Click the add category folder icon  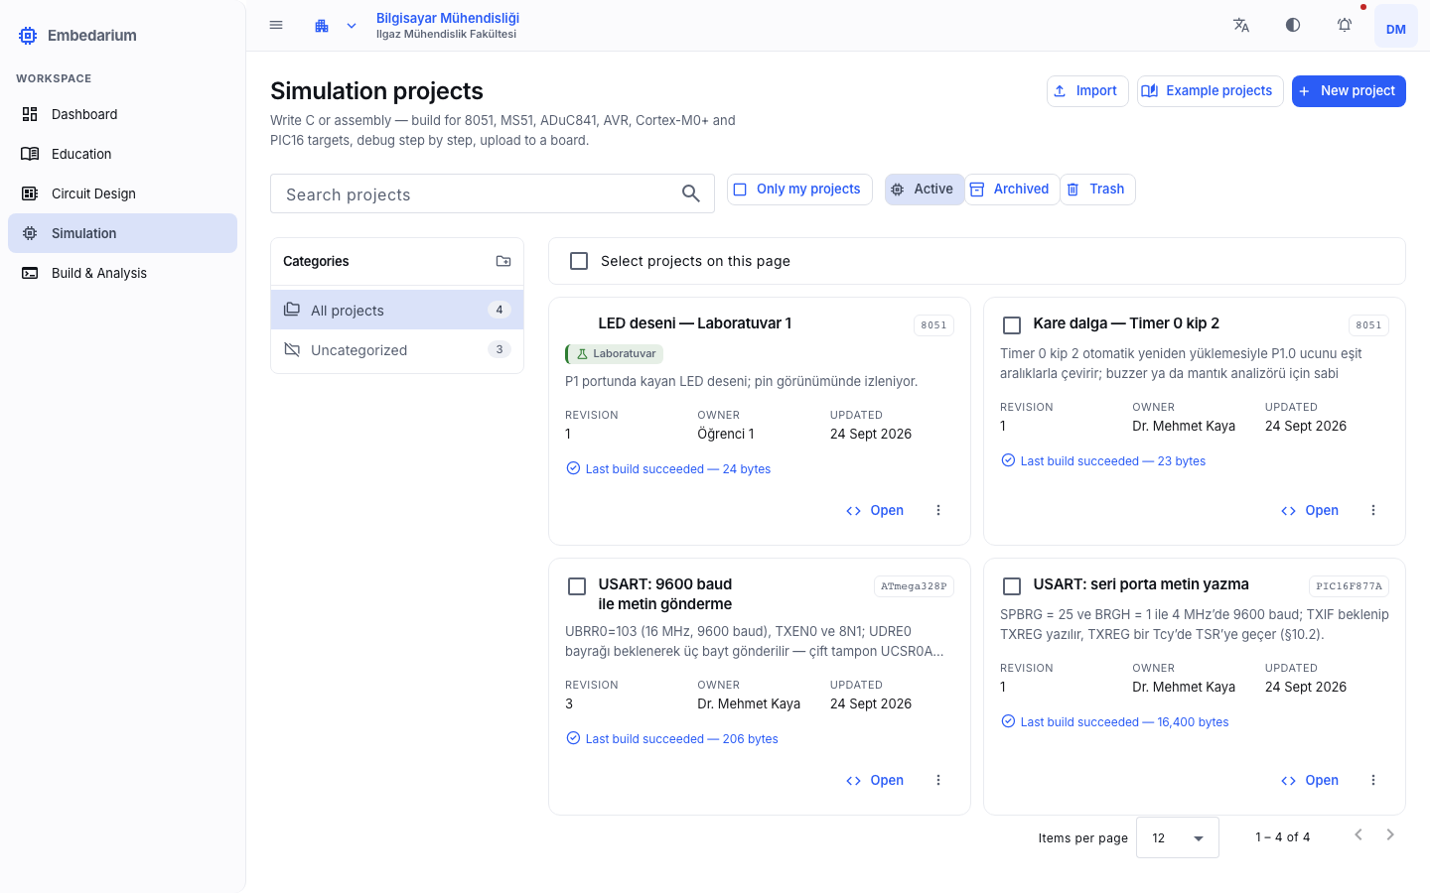pos(503,261)
